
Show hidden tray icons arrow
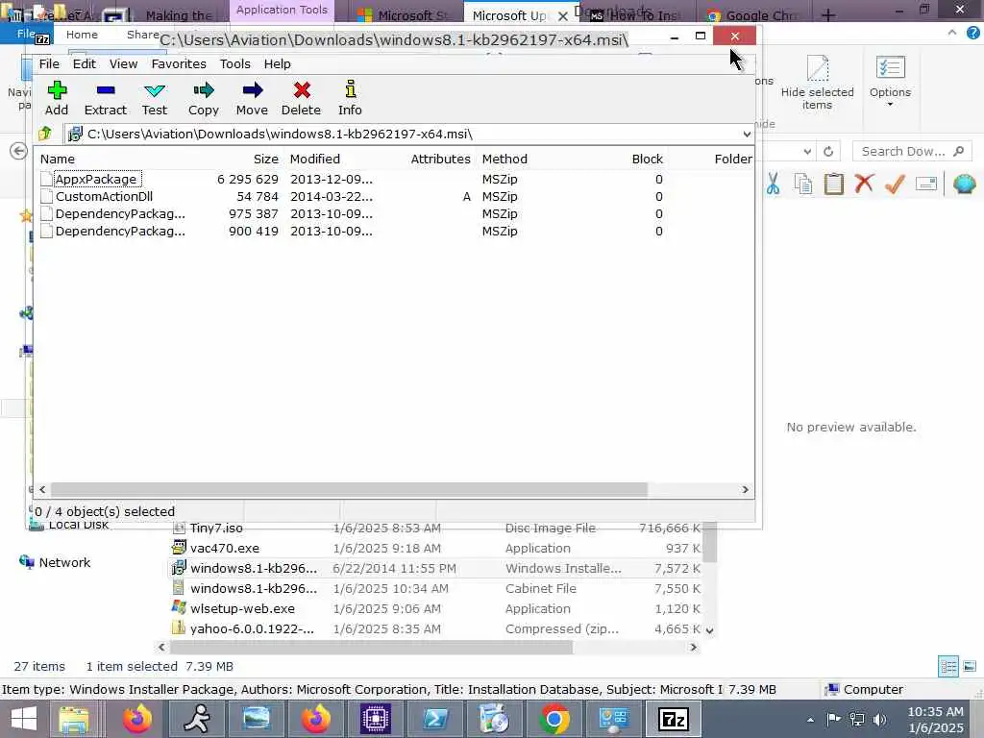810,720
